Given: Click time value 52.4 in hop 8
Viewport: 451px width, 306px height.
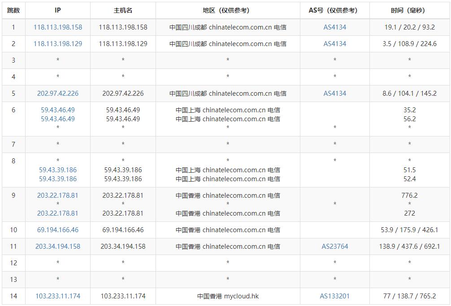Looking at the screenshot, I should (410, 179).
